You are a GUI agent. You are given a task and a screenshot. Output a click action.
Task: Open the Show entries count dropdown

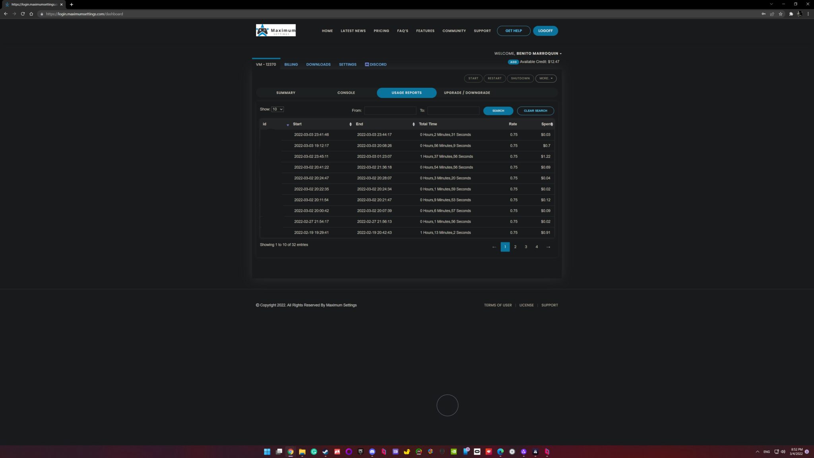coord(277,109)
